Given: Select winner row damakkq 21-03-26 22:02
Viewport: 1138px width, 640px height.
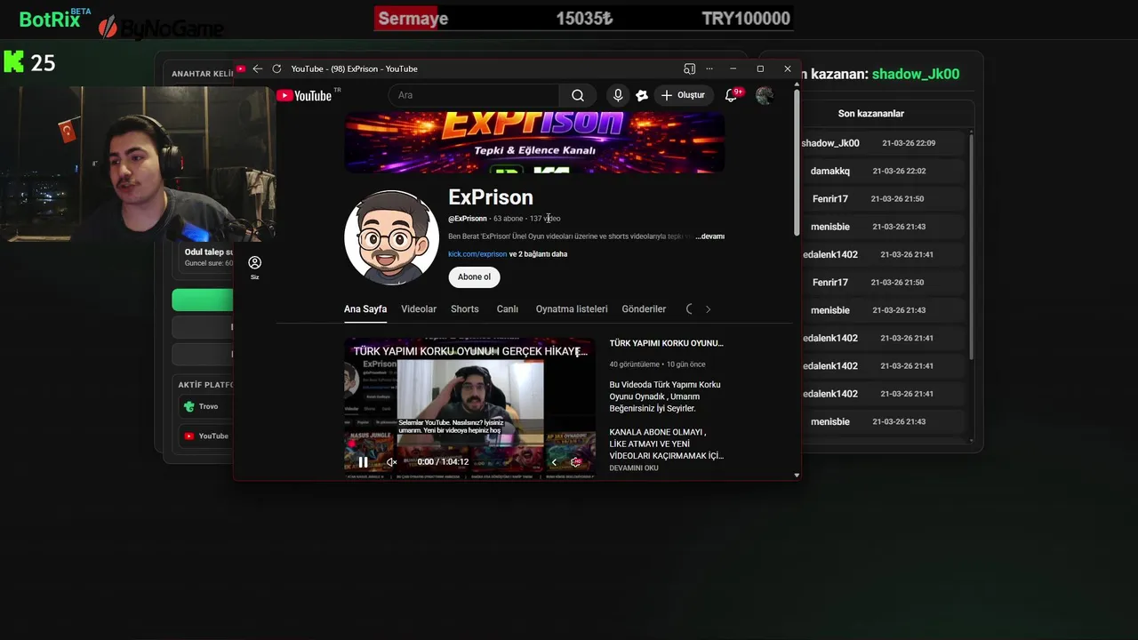Looking at the screenshot, I should [882, 171].
